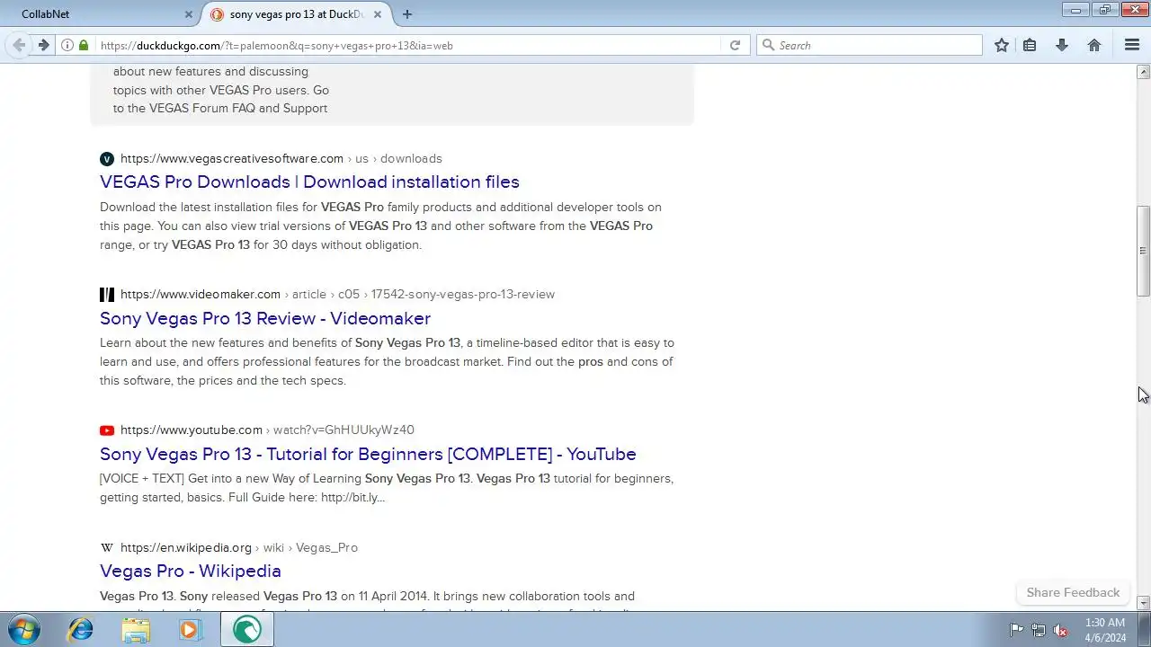
Task: Launch Internet Explorer from taskbar
Action: [81, 630]
